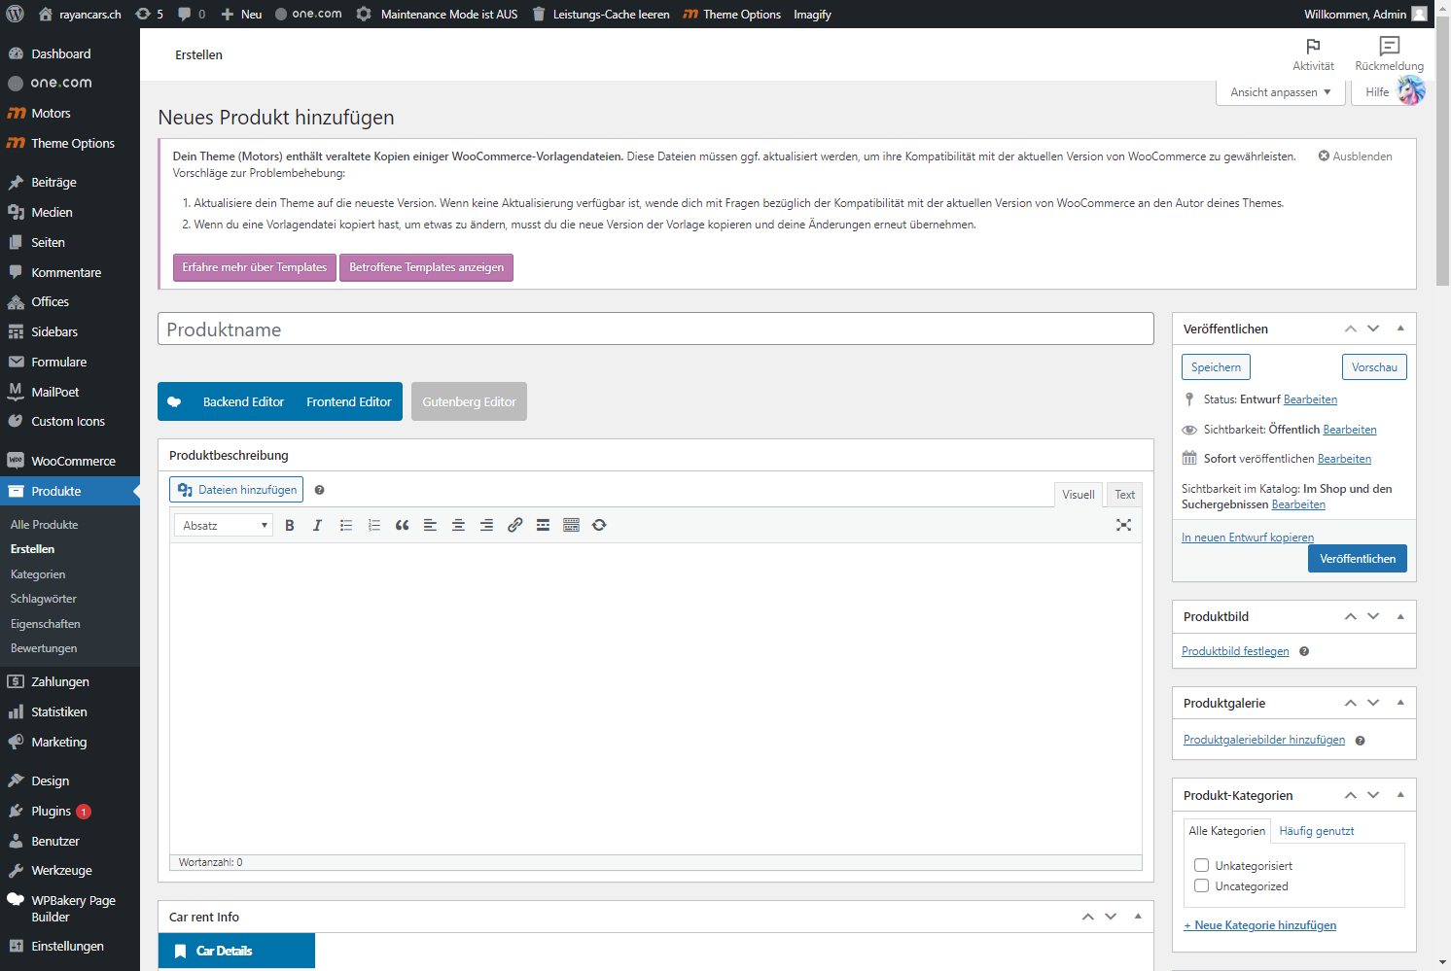Center align the text

458,525
